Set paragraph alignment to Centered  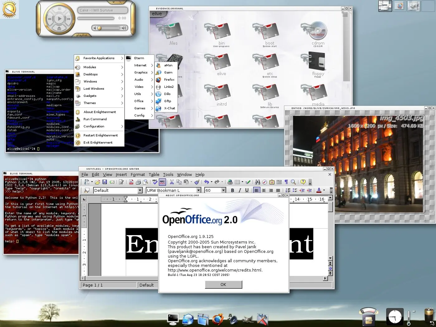(x=264, y=190)
